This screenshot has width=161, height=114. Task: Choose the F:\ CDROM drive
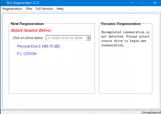(x=27, y=54)
